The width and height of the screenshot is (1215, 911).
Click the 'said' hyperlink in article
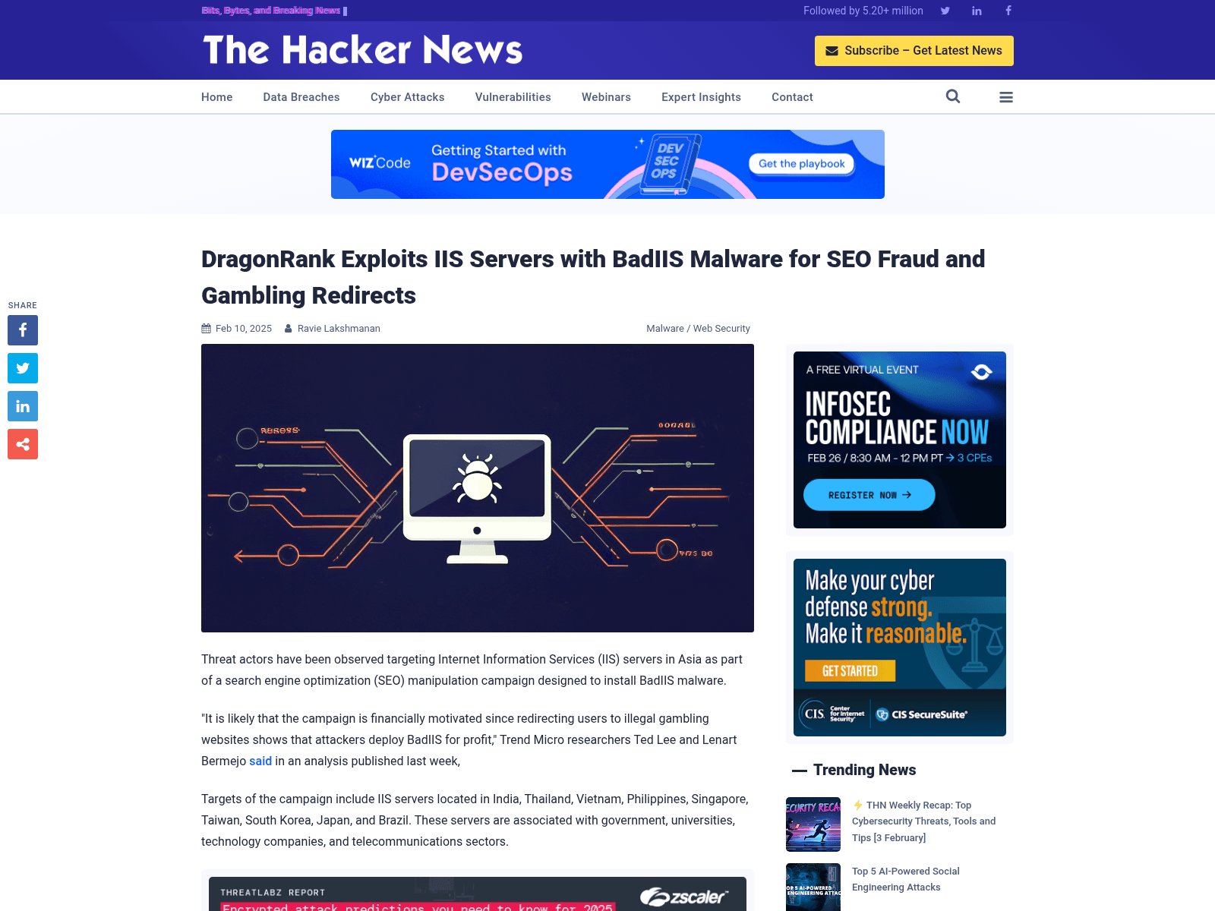(260, 761)
